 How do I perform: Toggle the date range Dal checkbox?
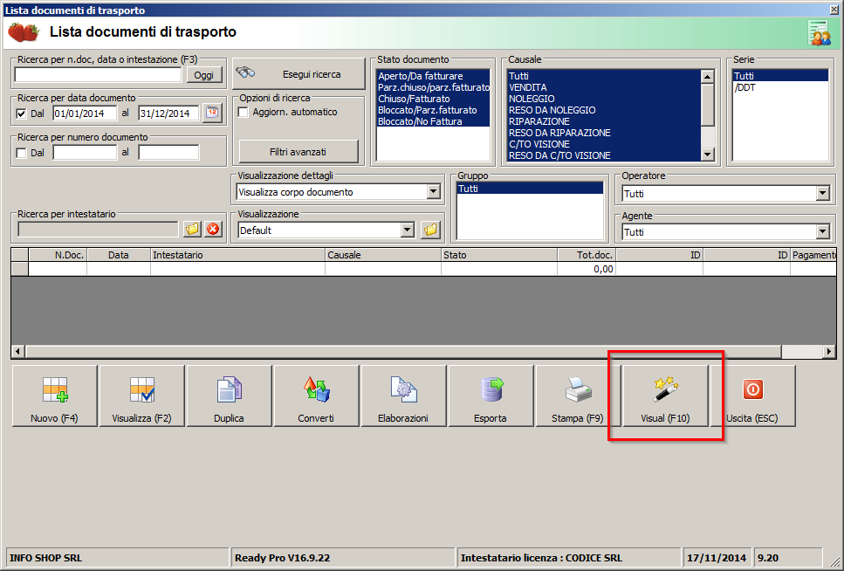coord(21,114)
